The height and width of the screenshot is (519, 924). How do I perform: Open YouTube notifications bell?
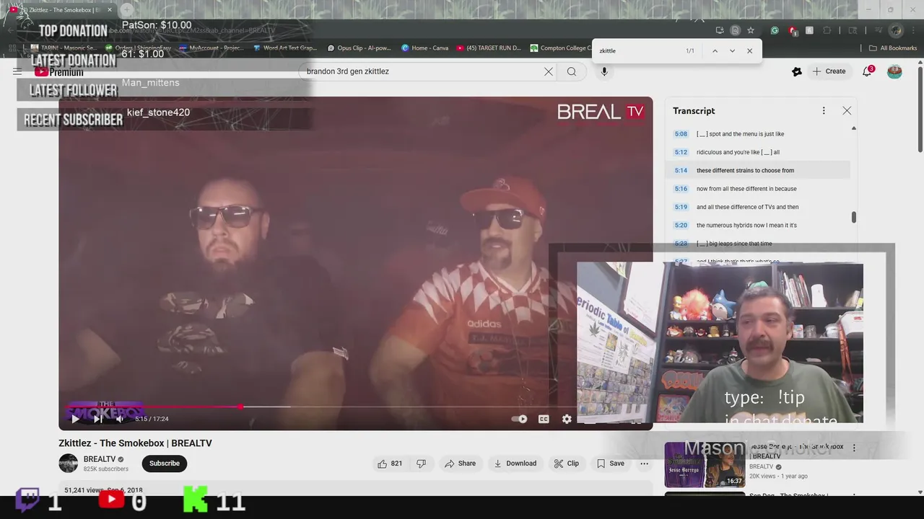[868, 71]
